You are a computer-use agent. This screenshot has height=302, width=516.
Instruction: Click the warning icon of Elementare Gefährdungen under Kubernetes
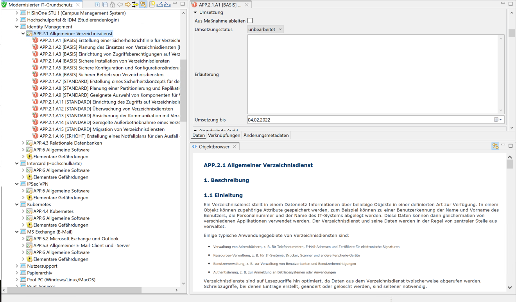(x=29, y=225)
